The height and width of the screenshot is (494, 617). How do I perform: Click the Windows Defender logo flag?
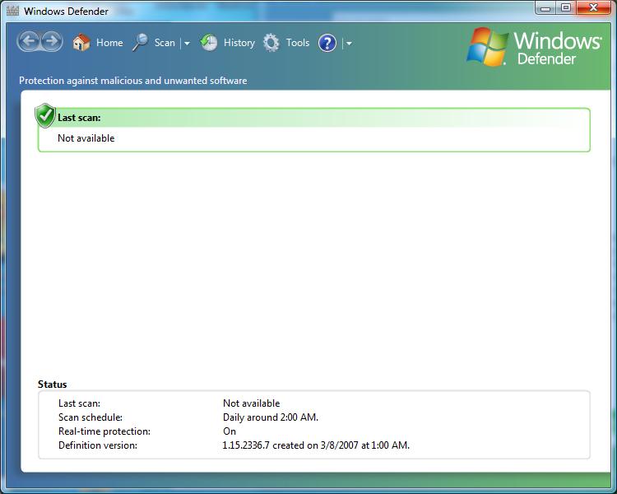(487, 46)
